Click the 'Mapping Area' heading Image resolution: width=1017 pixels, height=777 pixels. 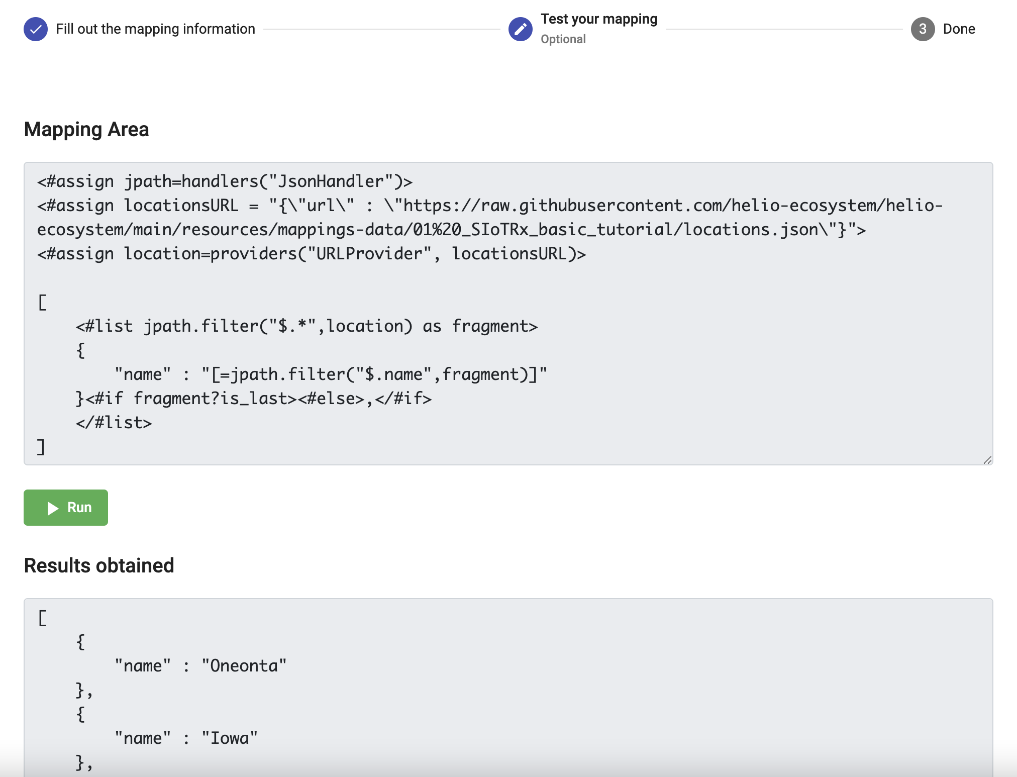[x=86, y=130]
